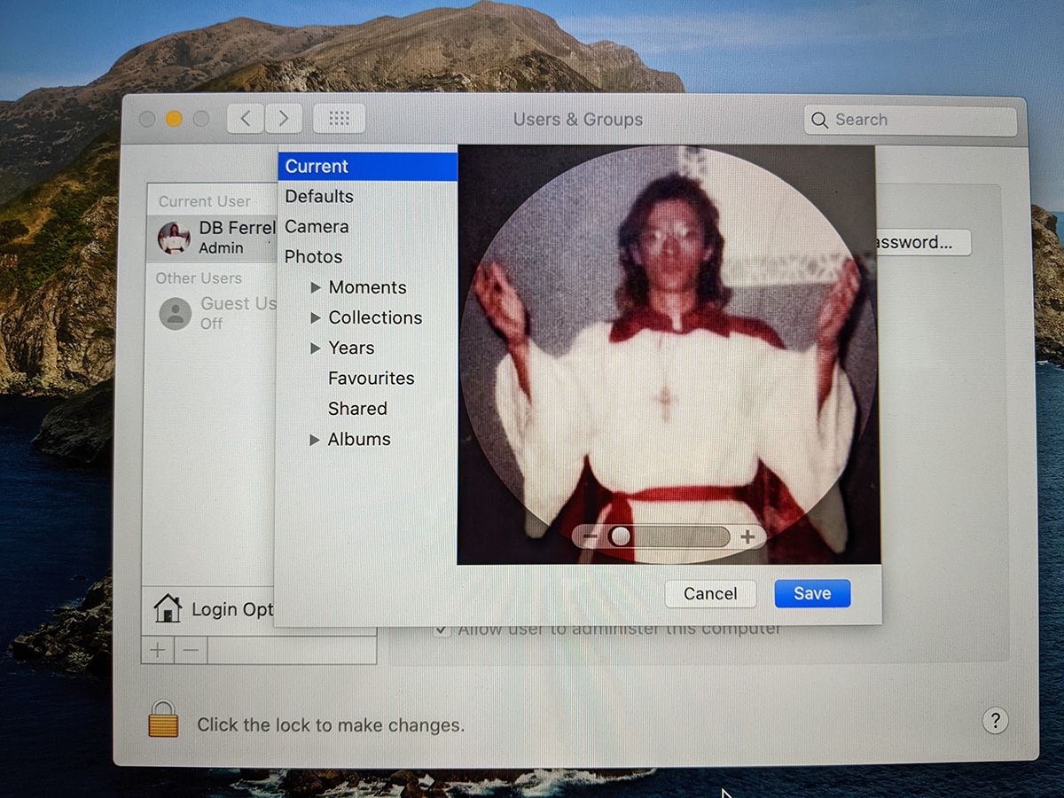This screenshot has width=1064, height=798.
Task: Click the remove user minus button
Action: point(190,650)
